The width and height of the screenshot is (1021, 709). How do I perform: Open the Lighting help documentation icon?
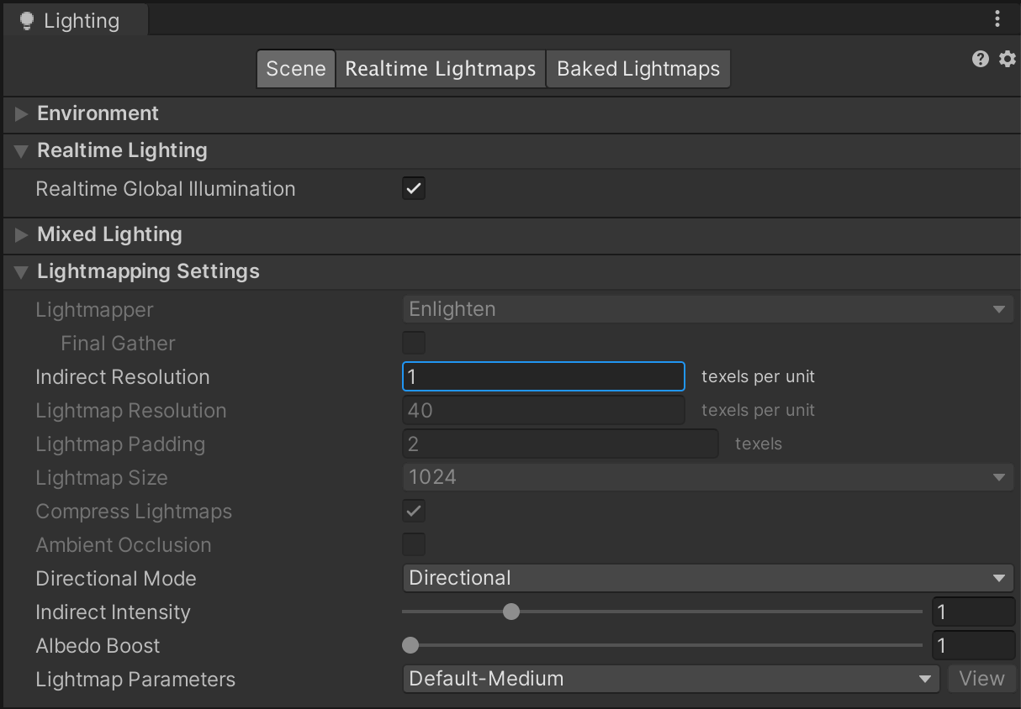pyautogui.click(x=980, y=59)
